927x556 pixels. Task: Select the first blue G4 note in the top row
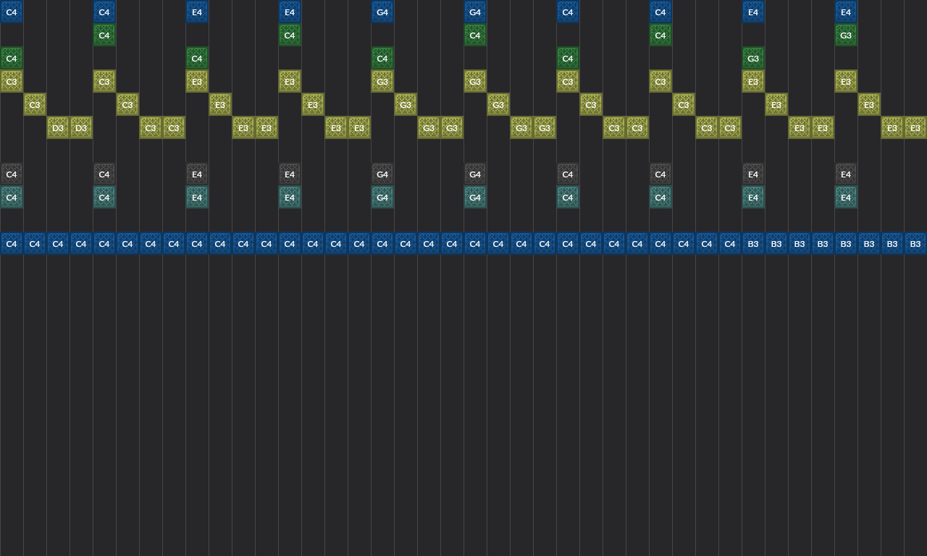tap(382, 12)
